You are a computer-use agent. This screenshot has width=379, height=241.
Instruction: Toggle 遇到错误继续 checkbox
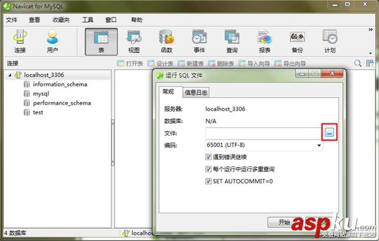click(x=208, y=157)
